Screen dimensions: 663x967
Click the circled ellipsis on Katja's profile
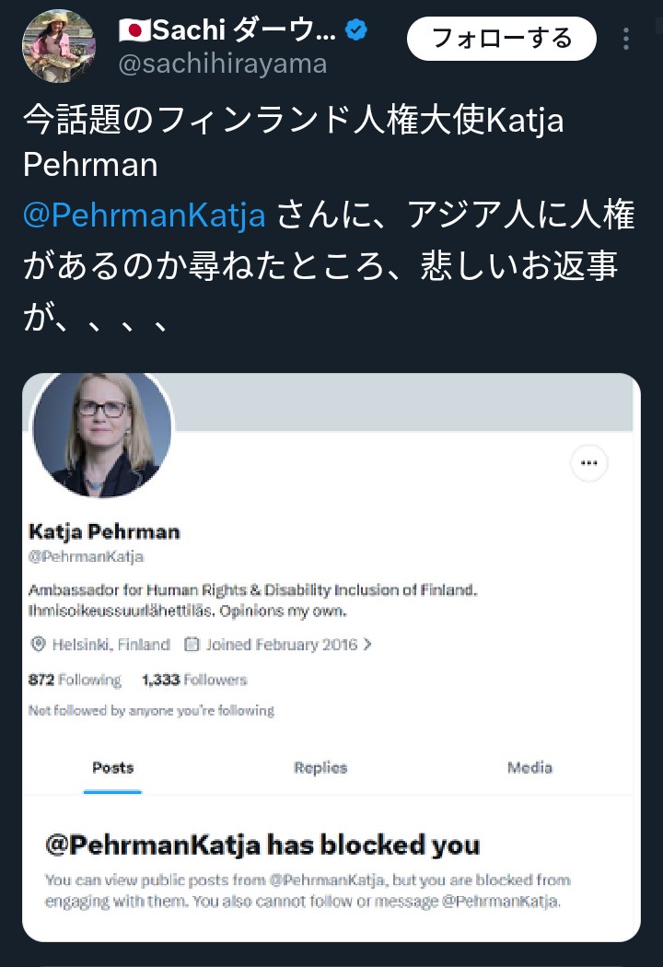[x=589, y=463]
